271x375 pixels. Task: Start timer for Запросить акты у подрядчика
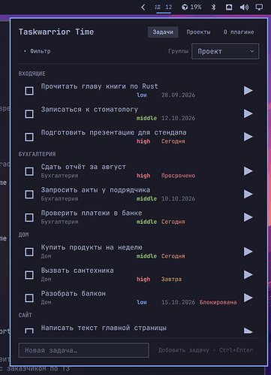pyautogui.click(x=248, y=194)
